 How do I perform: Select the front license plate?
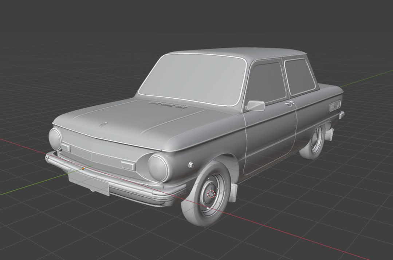coord(89,182)
